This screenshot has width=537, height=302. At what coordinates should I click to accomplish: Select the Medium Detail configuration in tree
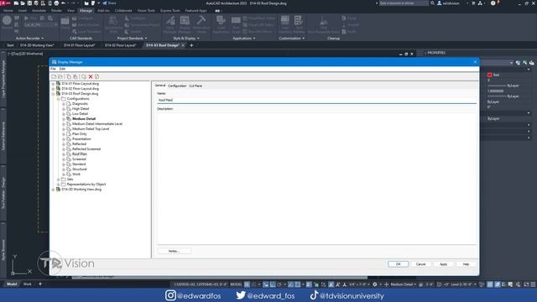(84, 119)
